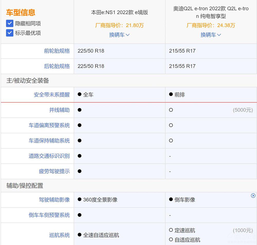Screen dimensions: 257x245
Task: Open the 并线辅助 feature link
Action: click(59, 110)
